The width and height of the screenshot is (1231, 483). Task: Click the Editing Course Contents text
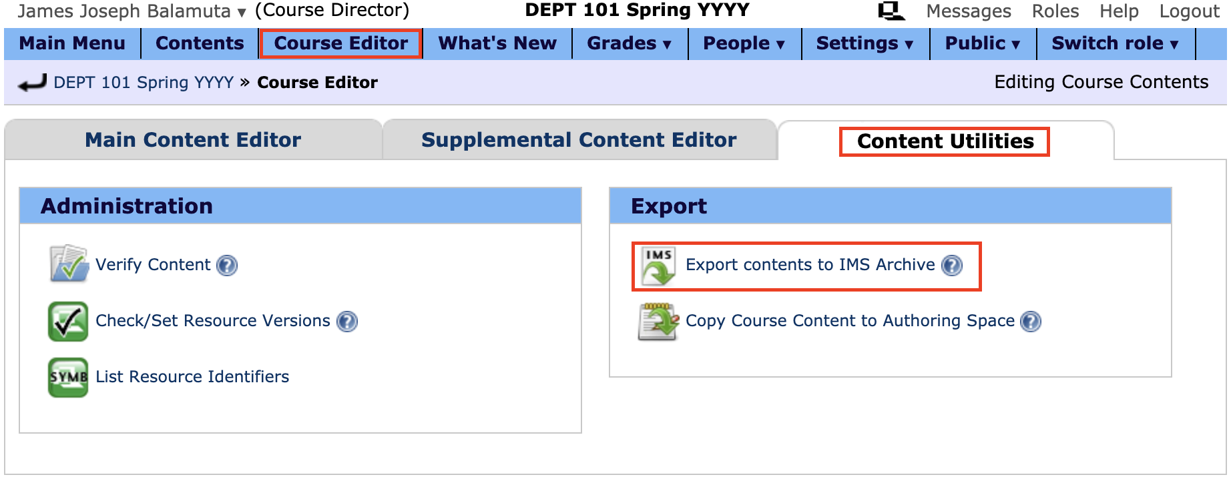[x=1101, y=82]
